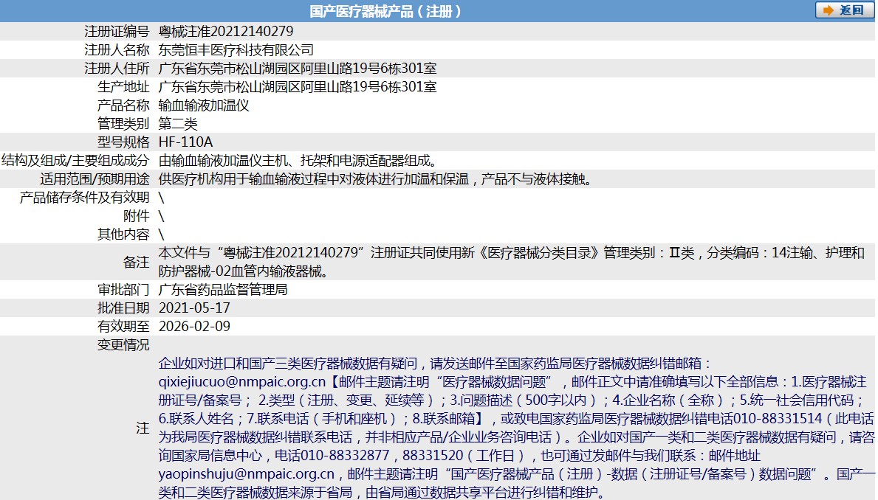Click the 变更情况 label

(123, 344)
